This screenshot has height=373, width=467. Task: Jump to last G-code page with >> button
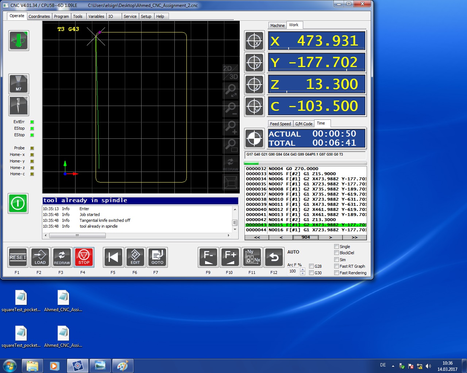tap(354, 237)
